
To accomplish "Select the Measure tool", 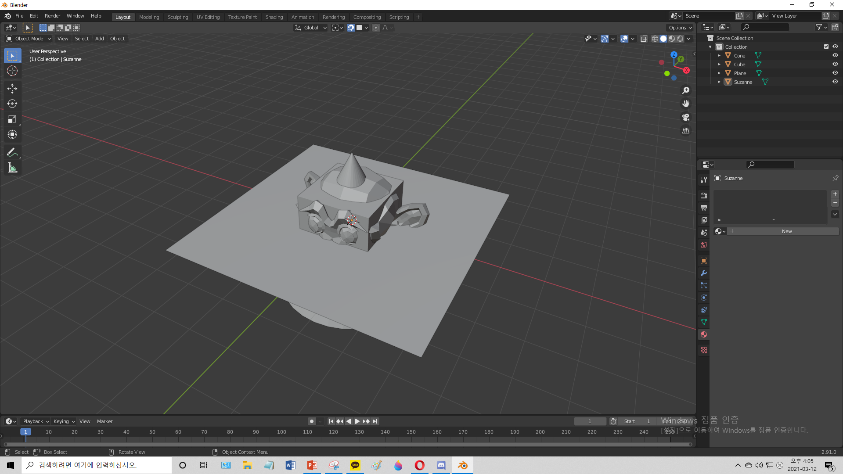I will pyautogui.click(x=12, y=168).
